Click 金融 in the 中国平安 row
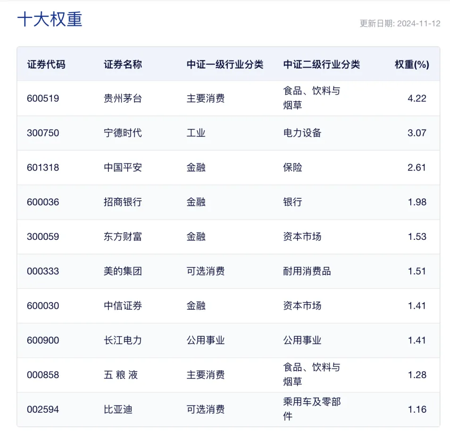Image resolution: width=450 pixels, height=432 pixels. point(196,168)
